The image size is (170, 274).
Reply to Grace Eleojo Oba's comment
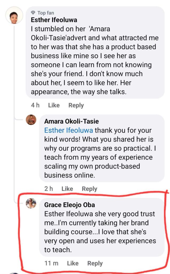(x=95, y=263)
